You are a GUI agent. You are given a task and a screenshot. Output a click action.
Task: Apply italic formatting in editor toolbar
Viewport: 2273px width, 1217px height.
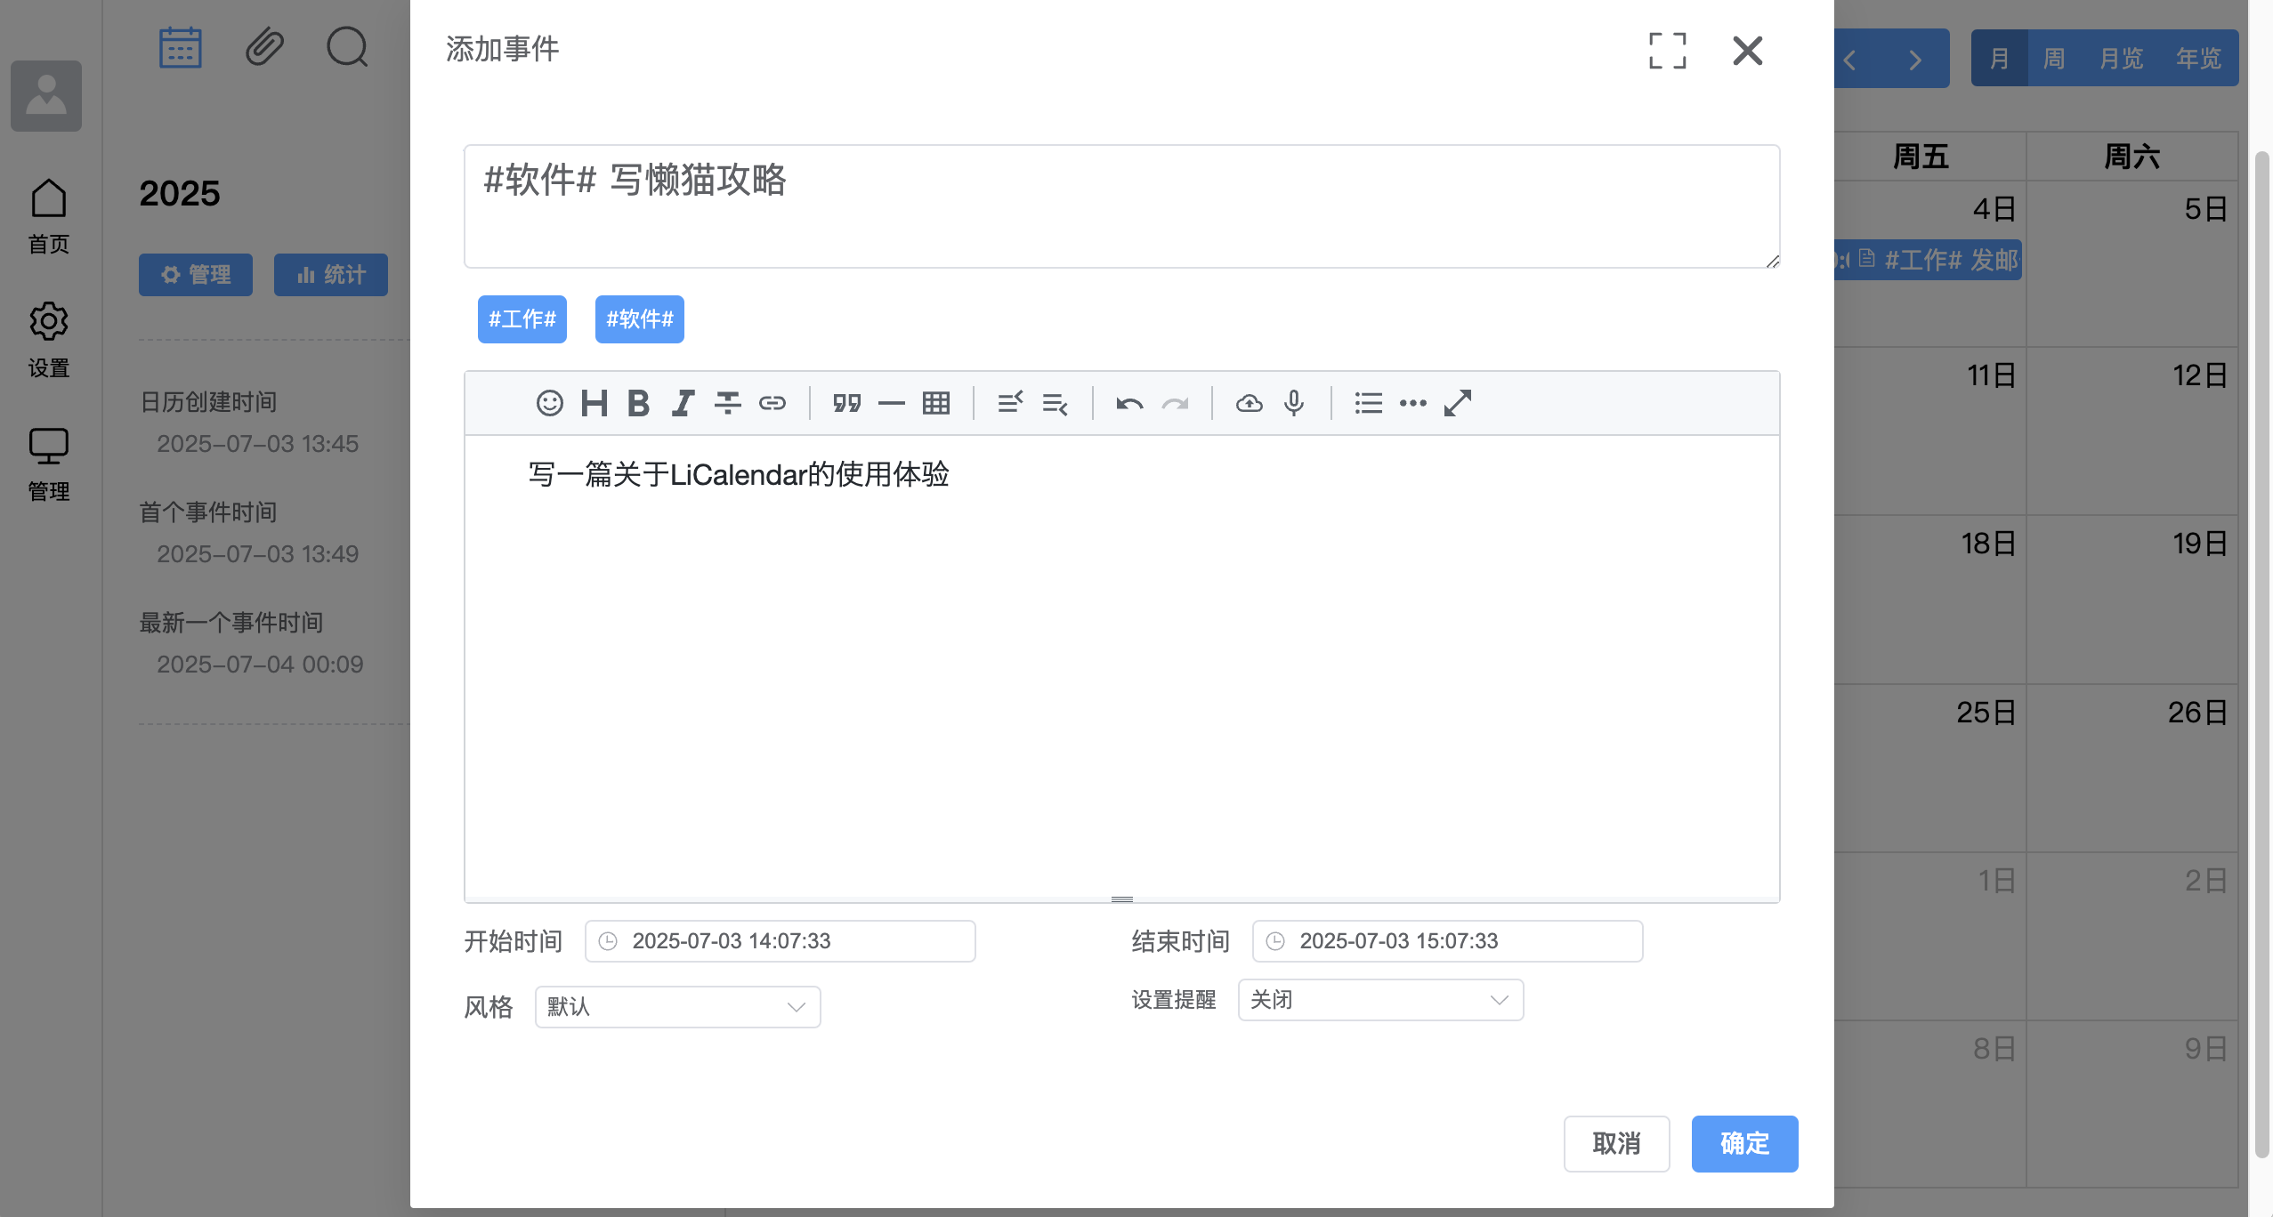[x=683, y=403]
